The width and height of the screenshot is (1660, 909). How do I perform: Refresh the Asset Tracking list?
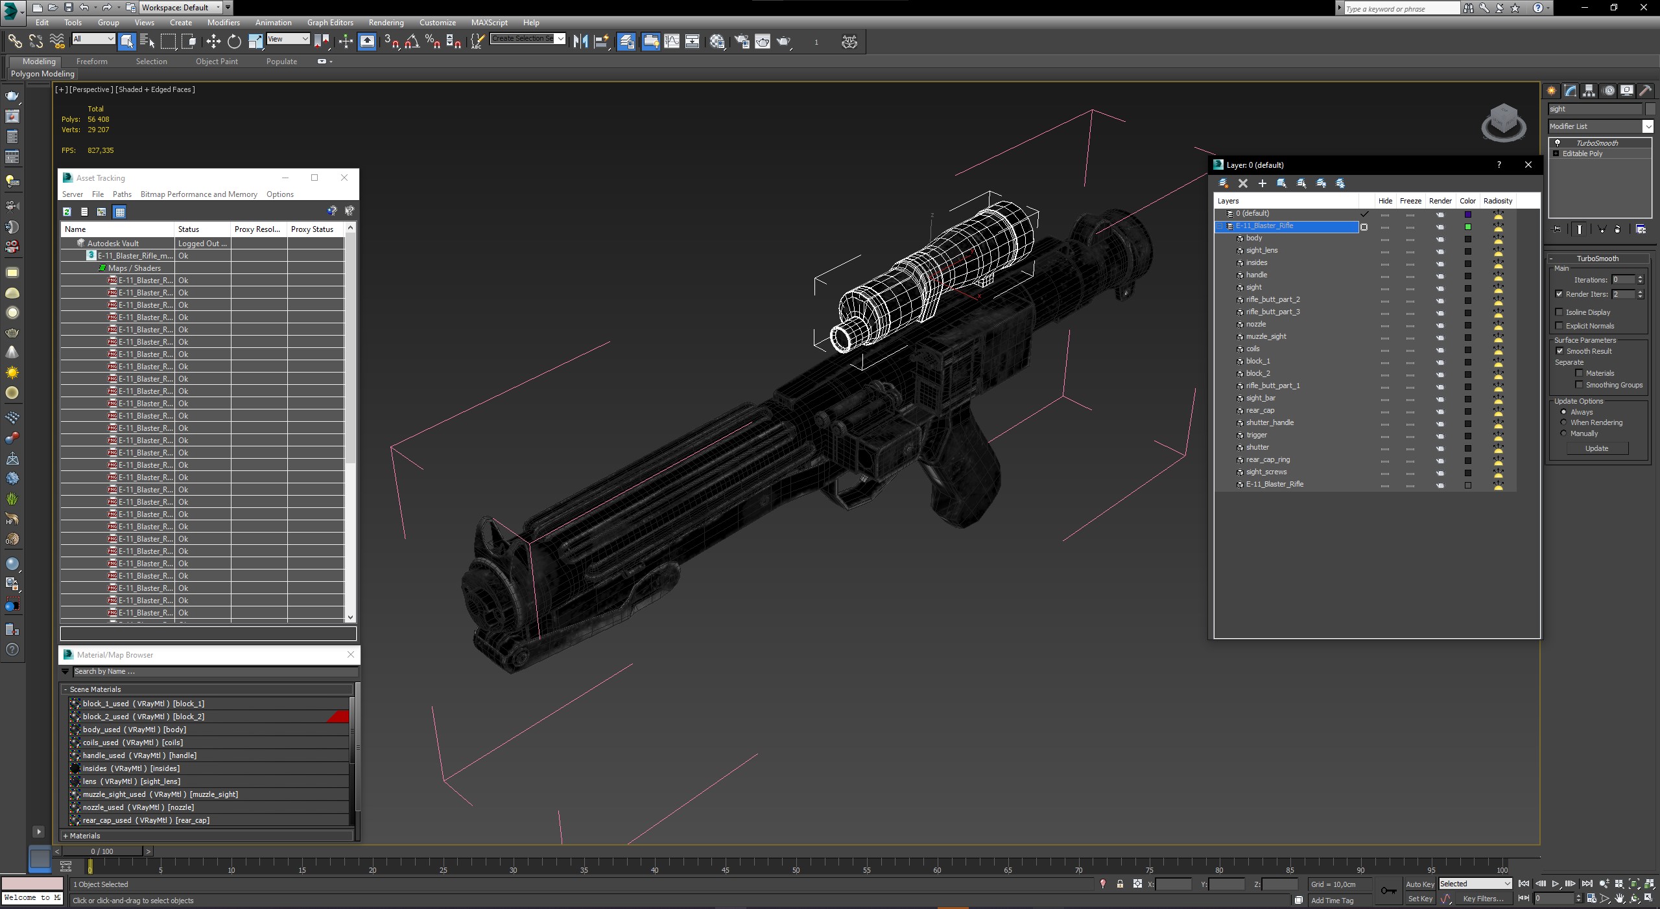(67, 212)
